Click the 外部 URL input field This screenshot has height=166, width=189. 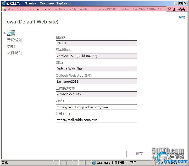[96, 120]
